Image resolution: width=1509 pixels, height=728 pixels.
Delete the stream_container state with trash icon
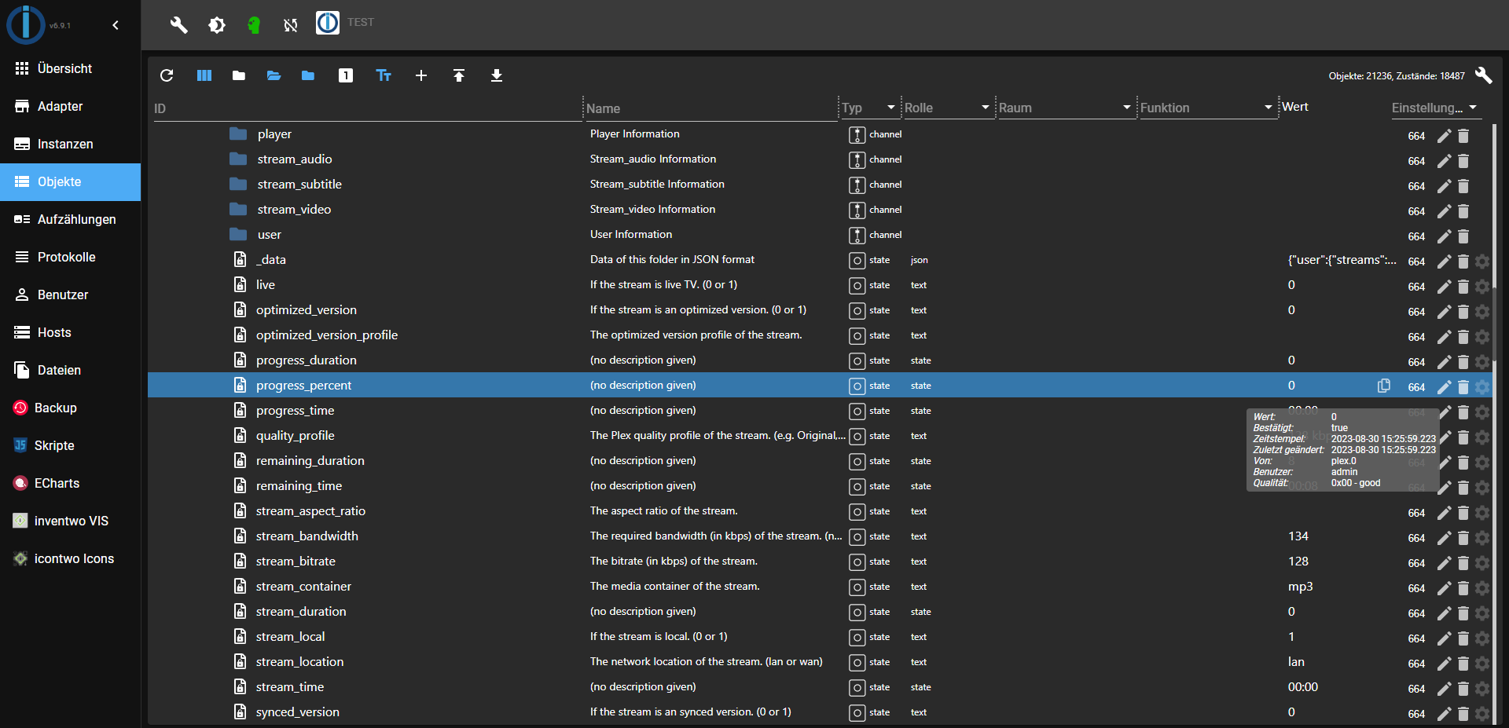tap(1463, 588)
